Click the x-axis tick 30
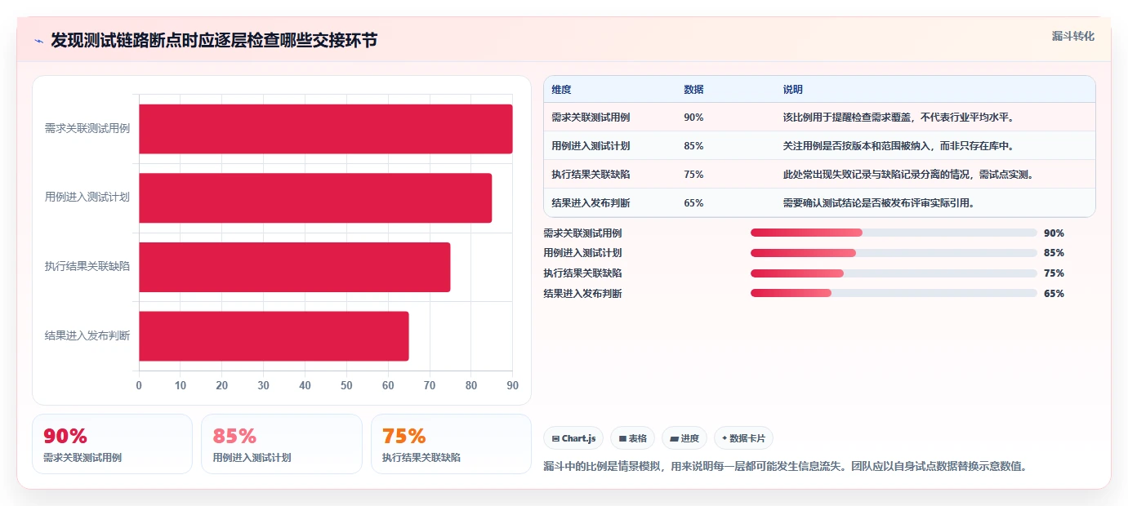 point(264,385)
